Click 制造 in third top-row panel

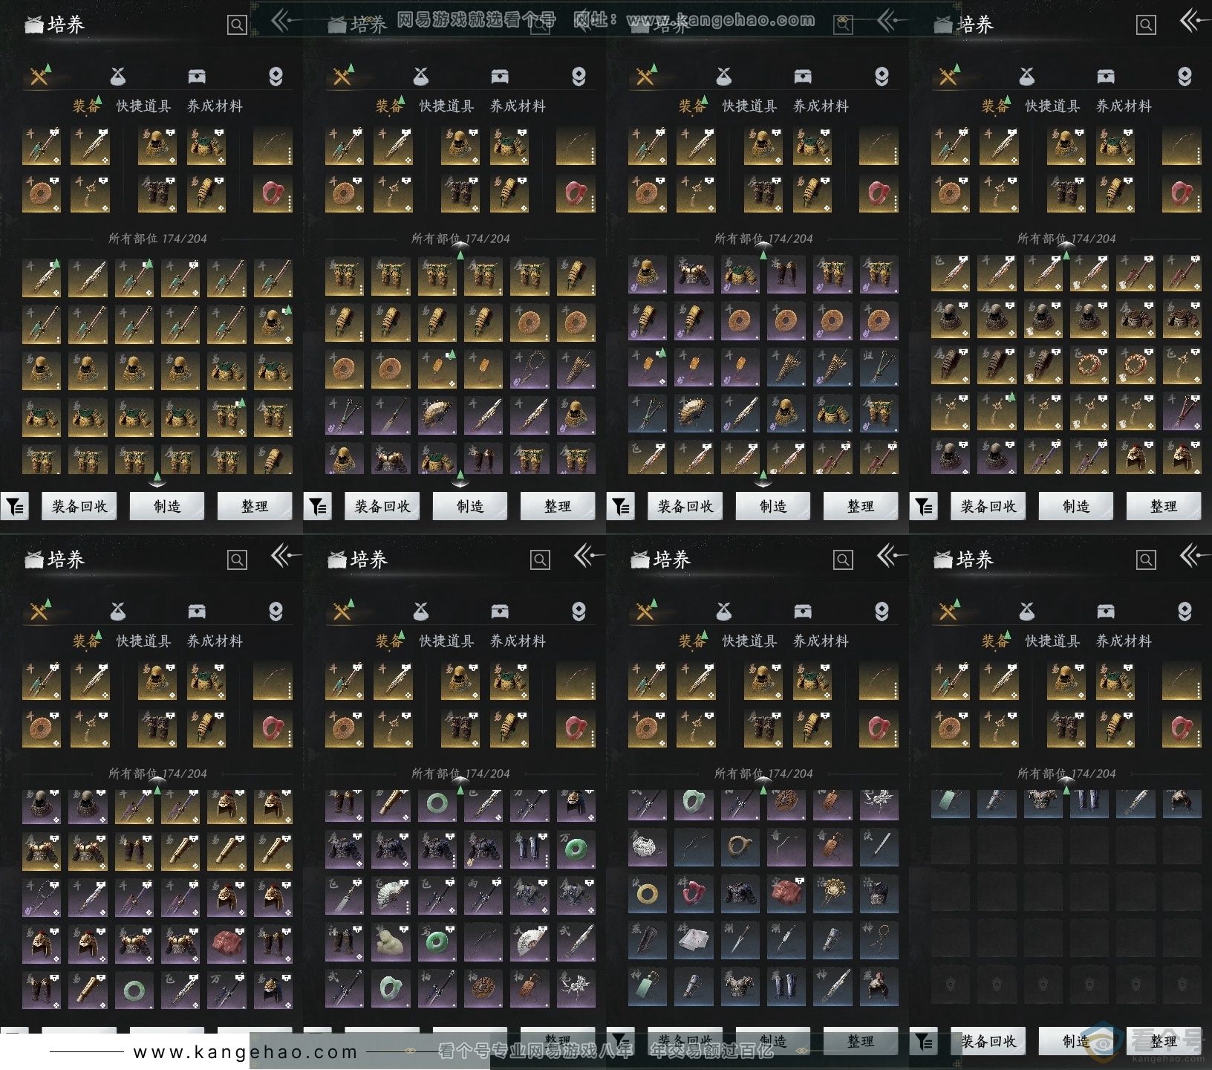click(x=773, y=506)
